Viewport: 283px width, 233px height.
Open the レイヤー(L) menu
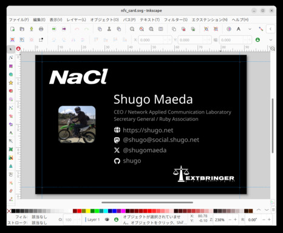click(76, 19)
